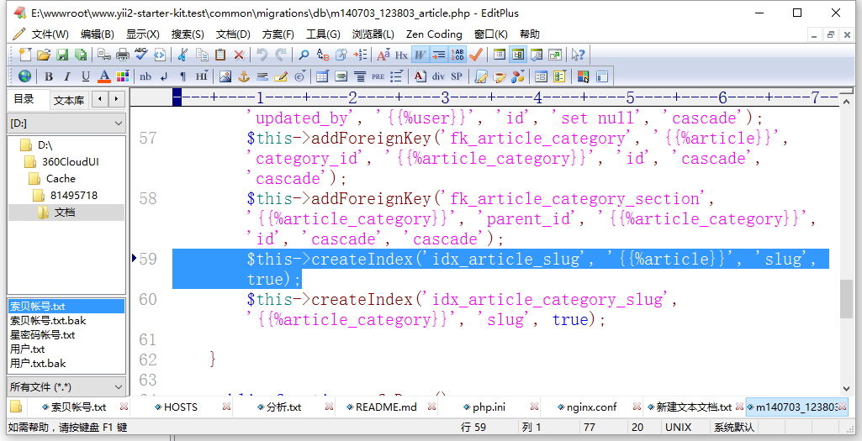The width and height of the screenshot is (862, 441).
Task: Click the red X Delete icon
Action: pyautogui.click(x=239, y=55)
